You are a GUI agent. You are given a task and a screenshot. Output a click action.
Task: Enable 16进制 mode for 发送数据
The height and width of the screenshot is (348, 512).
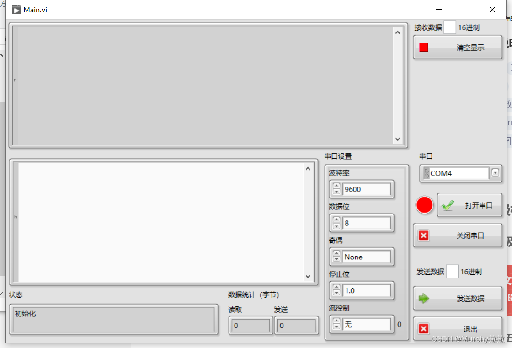tap(452, 271)
